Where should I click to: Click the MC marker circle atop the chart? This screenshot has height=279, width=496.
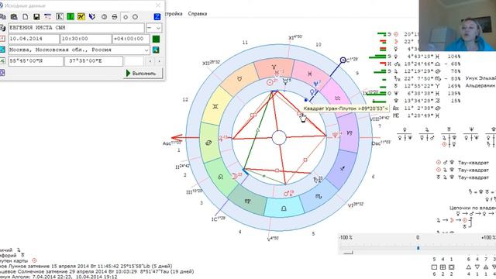[x=343, y=60]
